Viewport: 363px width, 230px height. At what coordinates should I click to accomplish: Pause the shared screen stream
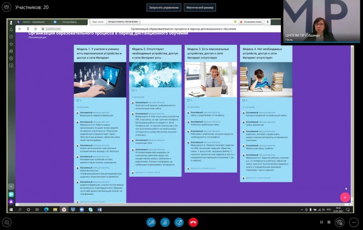(x=321, y=222)
